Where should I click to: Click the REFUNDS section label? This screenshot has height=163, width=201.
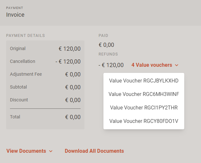[108, 54]
